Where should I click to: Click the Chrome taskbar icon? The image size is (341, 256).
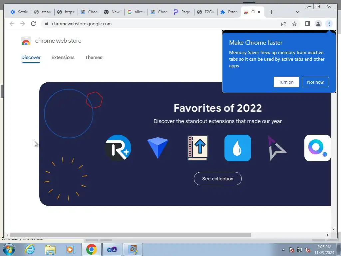(91, 249)
